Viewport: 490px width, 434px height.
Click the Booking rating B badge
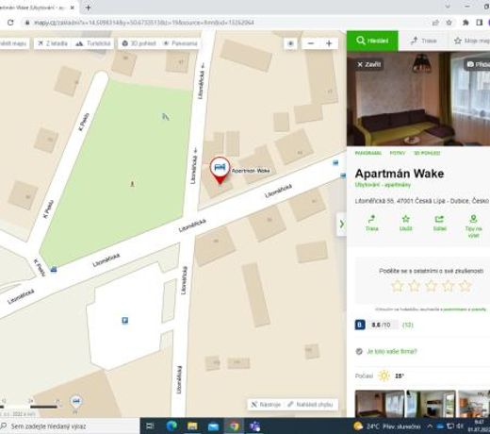360,325
